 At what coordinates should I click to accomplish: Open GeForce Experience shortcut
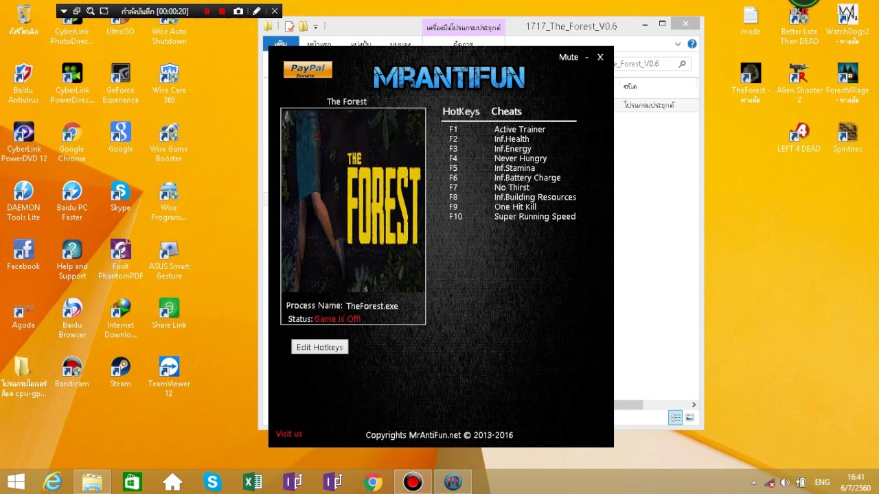(x=120, y=84)
